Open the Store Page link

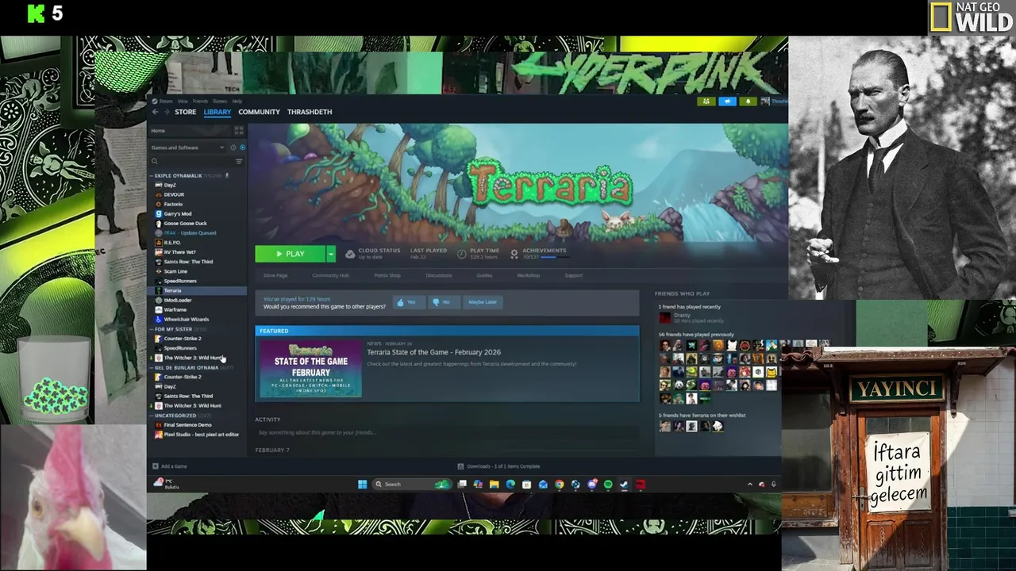click(x=275, y=275)
